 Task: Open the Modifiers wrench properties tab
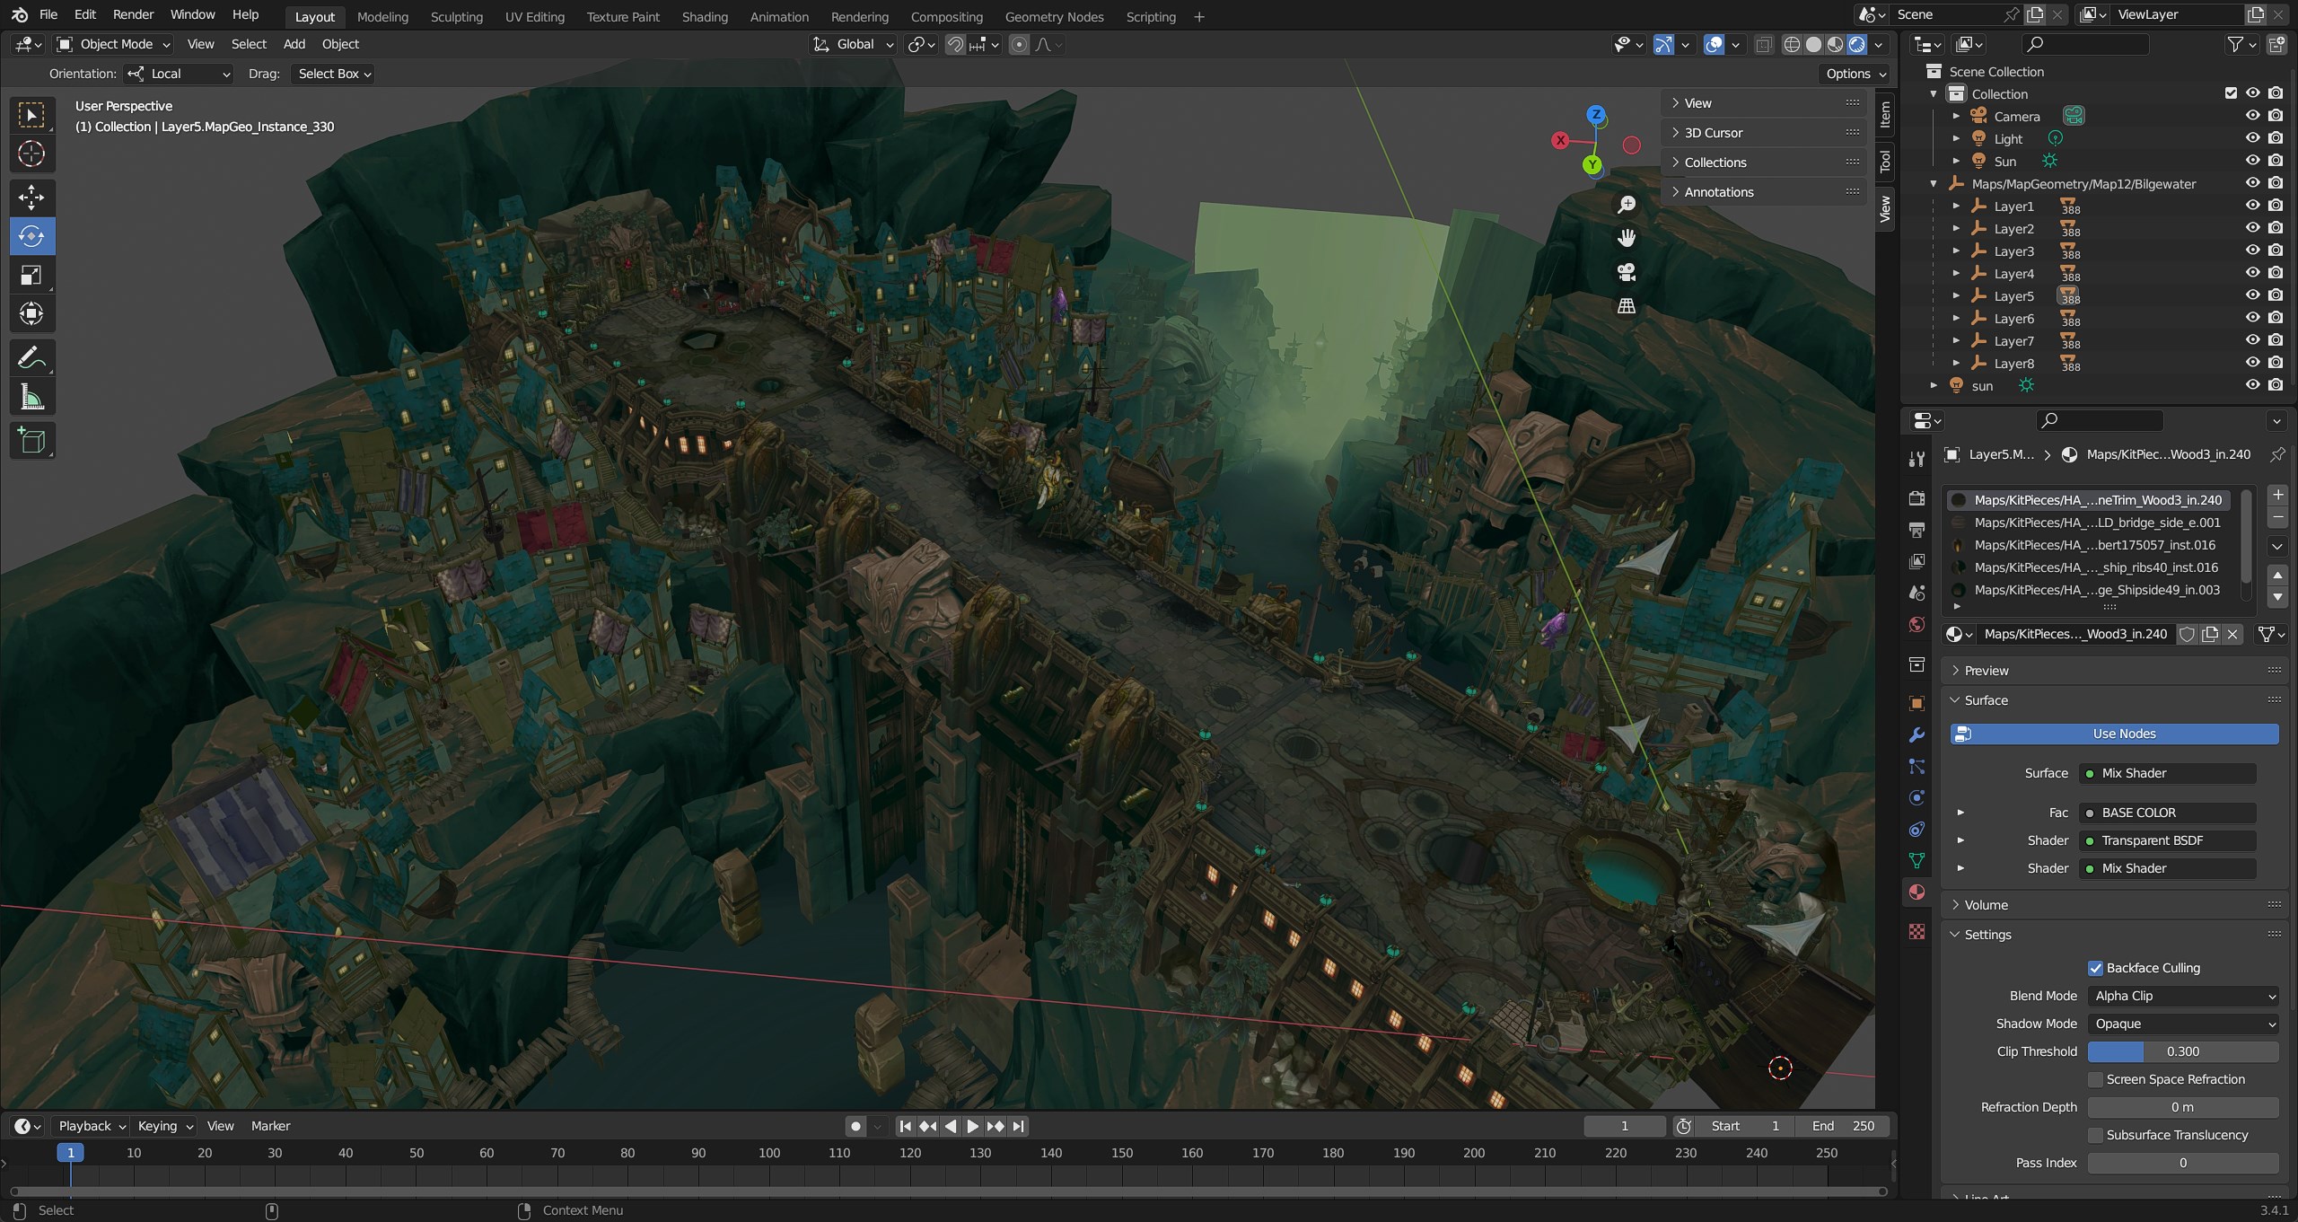click(1916, 734)
